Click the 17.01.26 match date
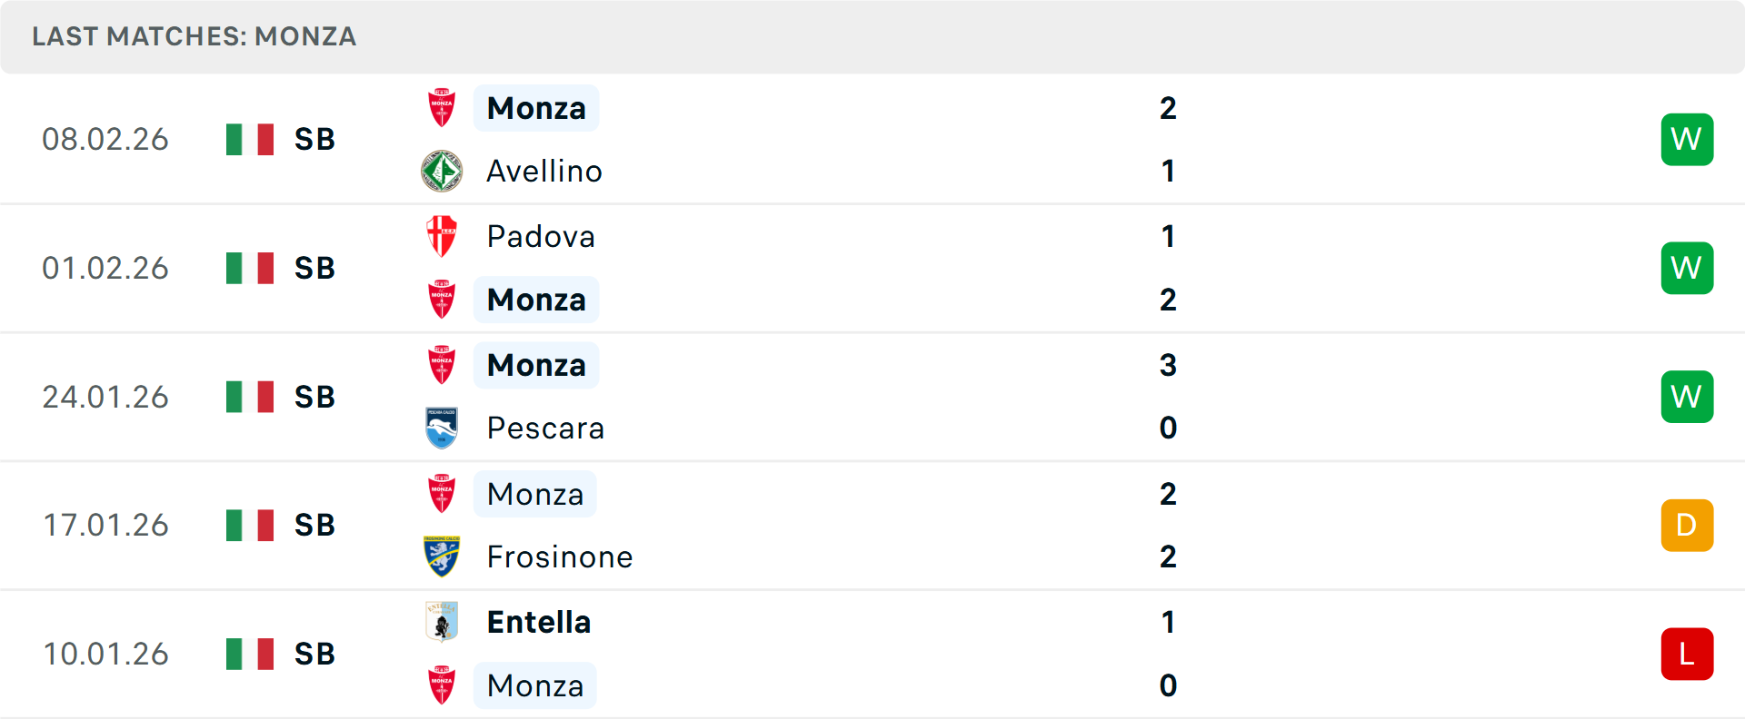This screenshot has width=1745, height=719. point(105,525)
